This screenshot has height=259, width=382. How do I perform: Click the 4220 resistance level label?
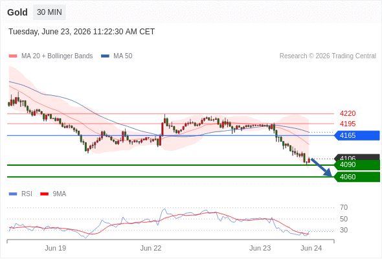tap(348, 113)
